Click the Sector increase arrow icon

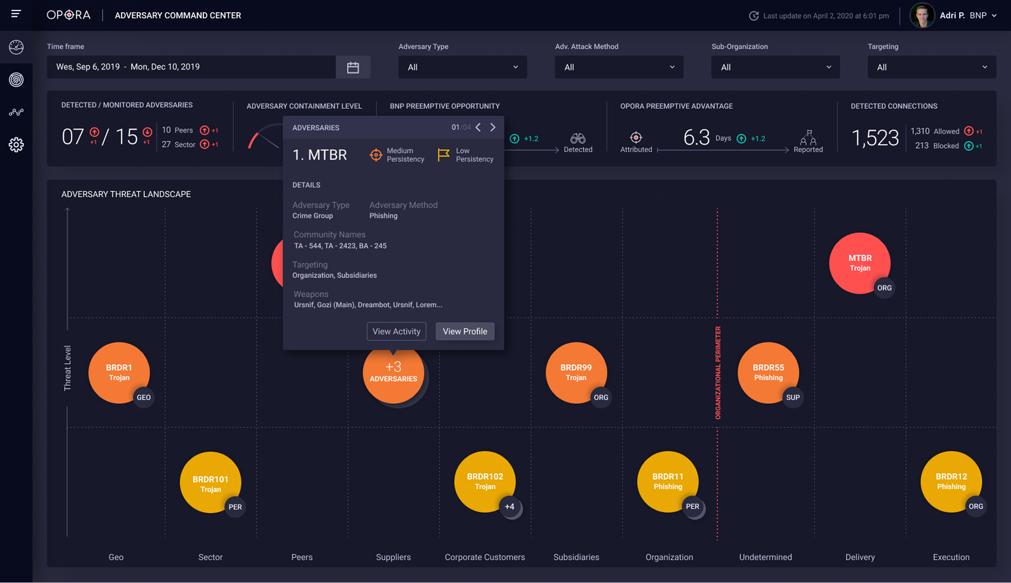point(204,144)
